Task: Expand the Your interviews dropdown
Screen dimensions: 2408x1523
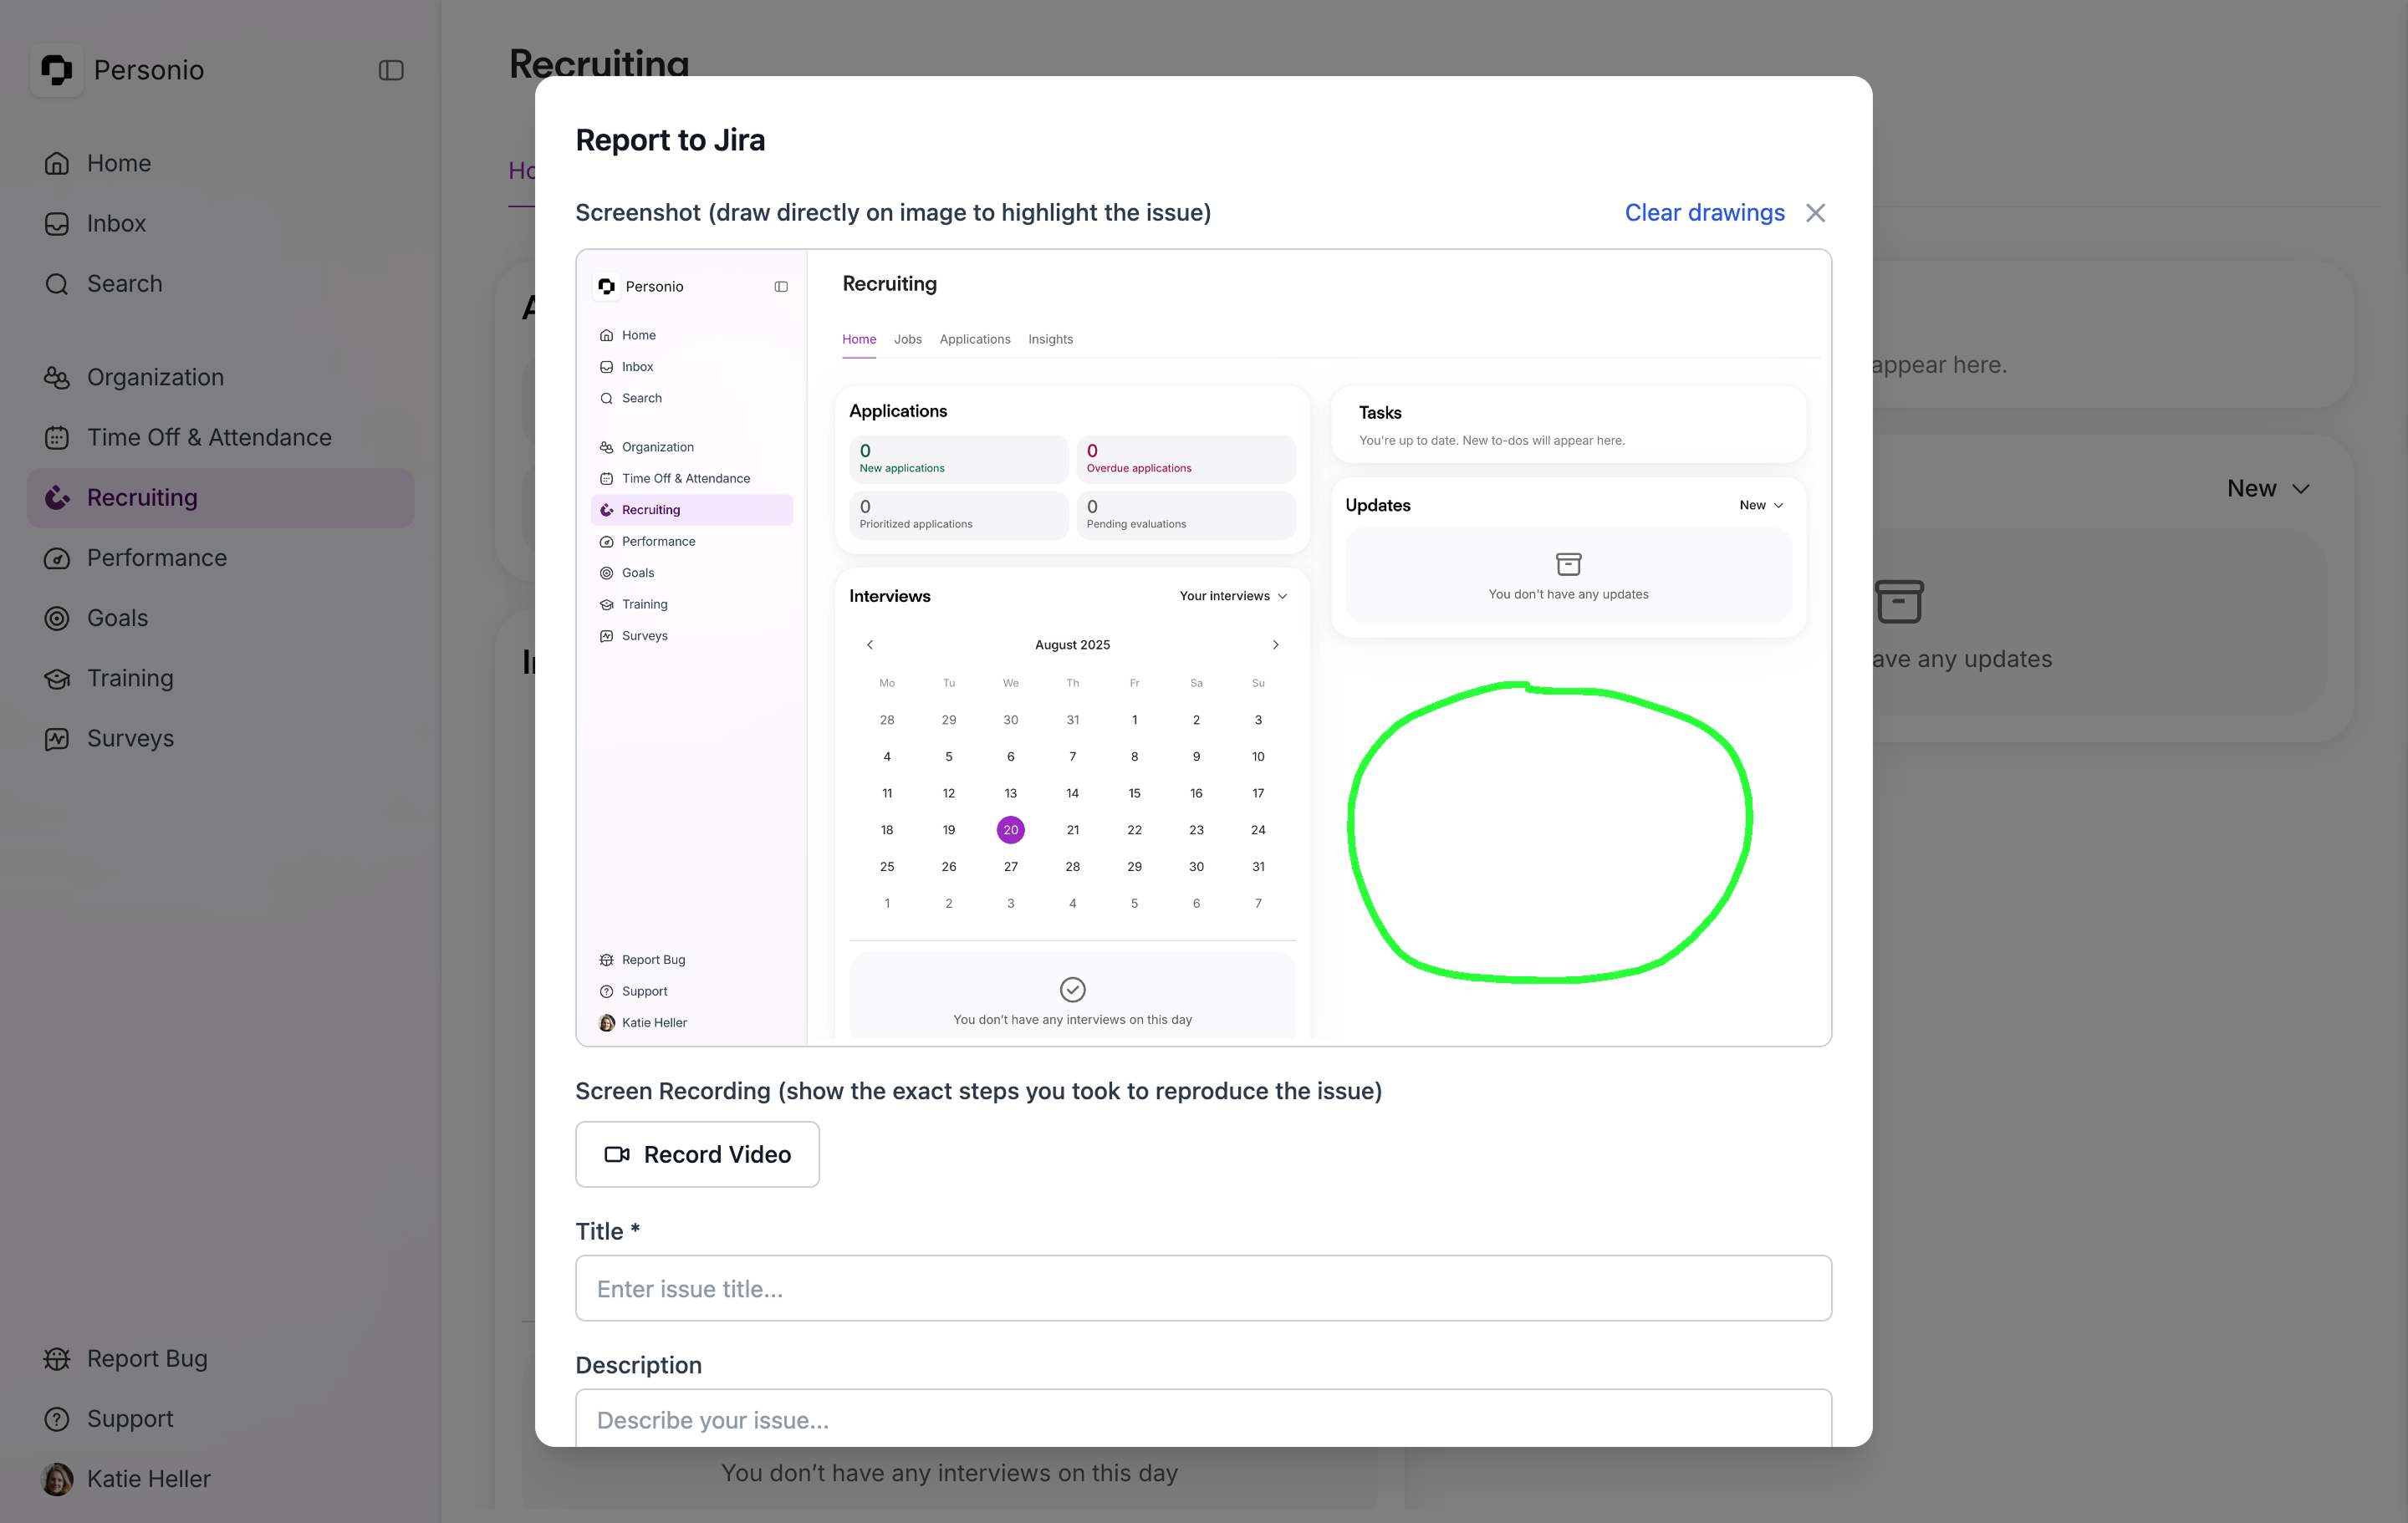Action: point(1233,595)
